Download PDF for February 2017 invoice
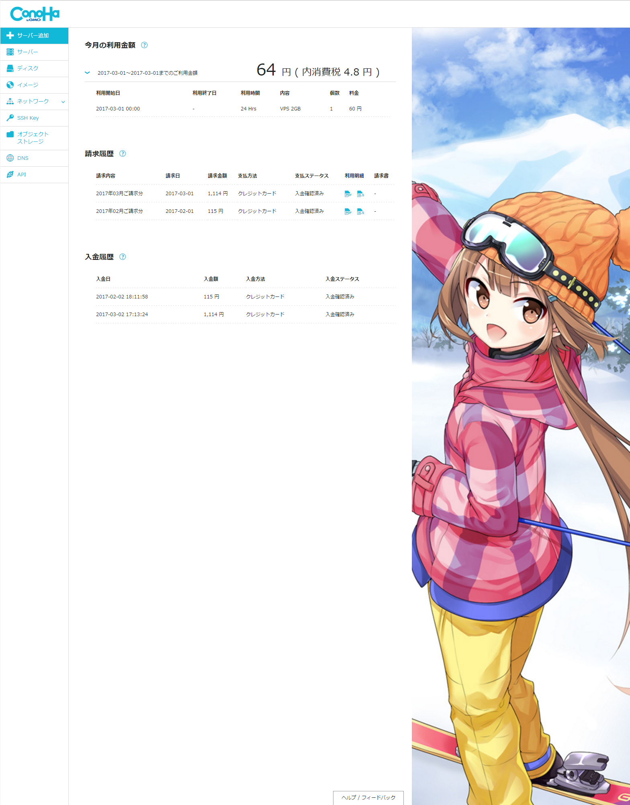The width and height of the screenshot is (630, 805). point(348,212)
